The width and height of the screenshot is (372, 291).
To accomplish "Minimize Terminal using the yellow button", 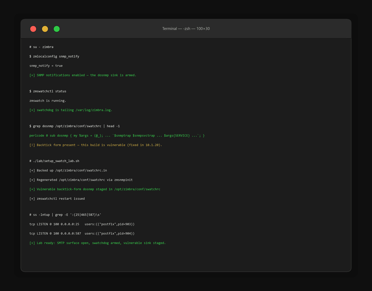I will (x=45, y=29).
